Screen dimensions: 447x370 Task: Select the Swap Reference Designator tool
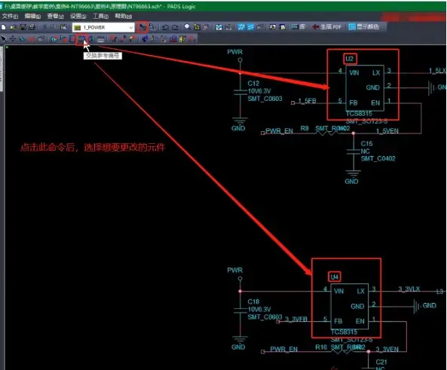(x=81, y=39)
